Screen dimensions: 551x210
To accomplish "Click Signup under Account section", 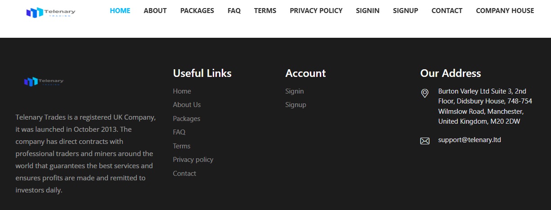I will (296, 105).
